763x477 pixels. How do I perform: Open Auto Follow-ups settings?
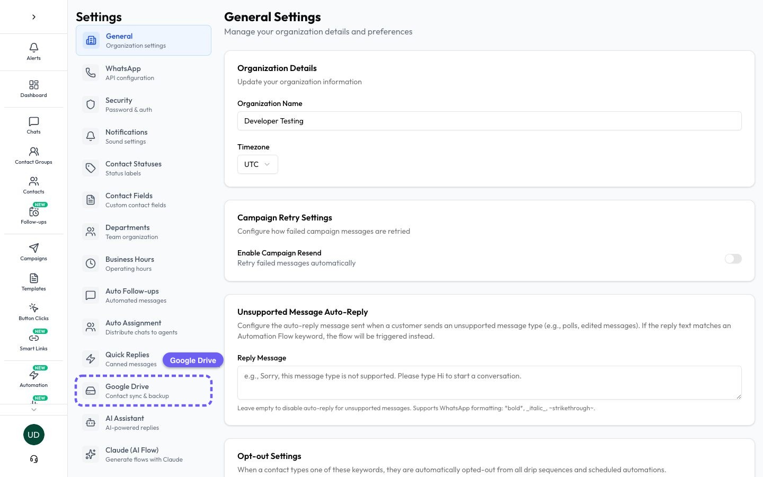pyautogui.click(x=144, y=295)
